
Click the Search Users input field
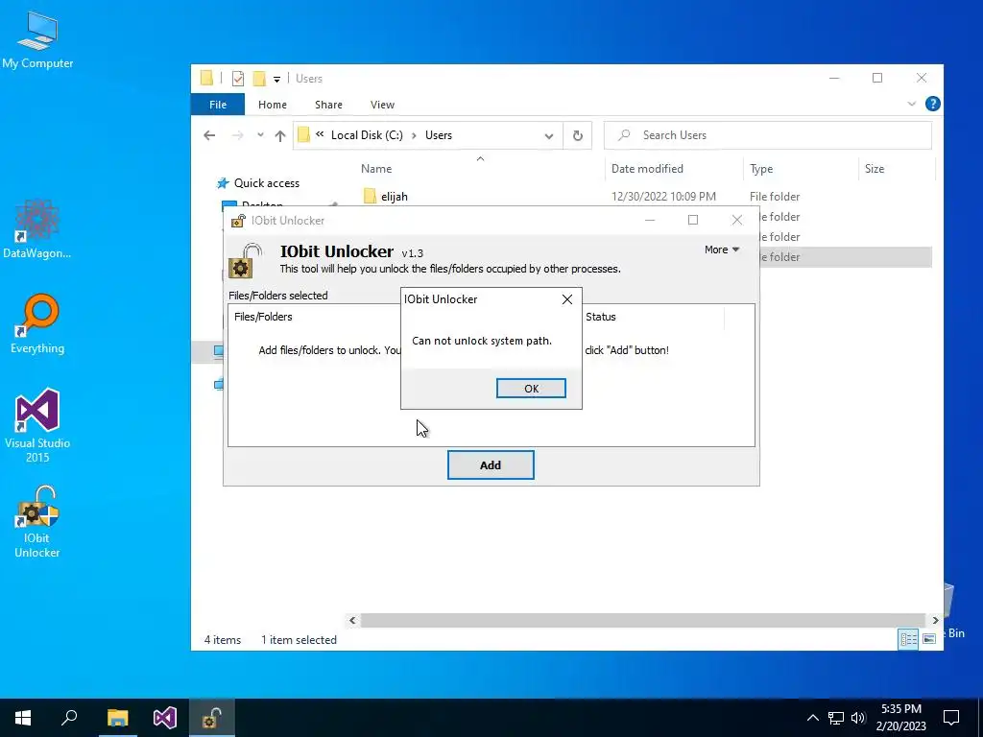click(x=768, y=135)
